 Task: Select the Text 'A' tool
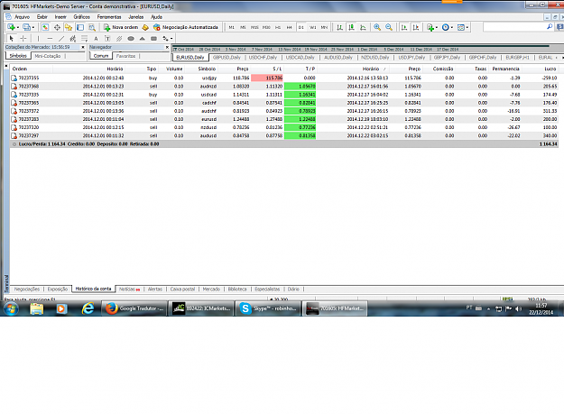coord(96,39)
